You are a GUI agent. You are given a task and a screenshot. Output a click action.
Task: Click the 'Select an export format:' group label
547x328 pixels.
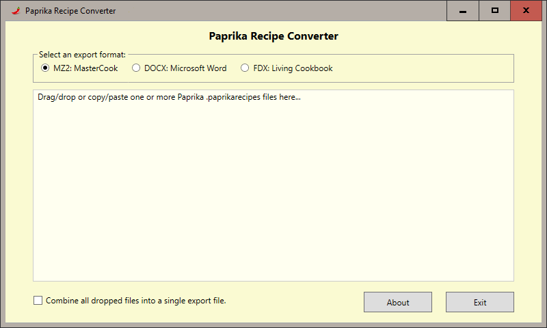tap(82, 55)
